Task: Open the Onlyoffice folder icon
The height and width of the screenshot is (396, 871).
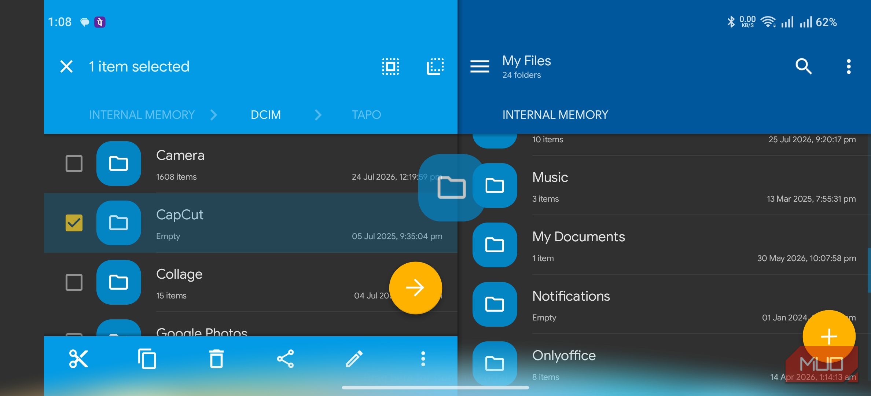Action: 495,363
